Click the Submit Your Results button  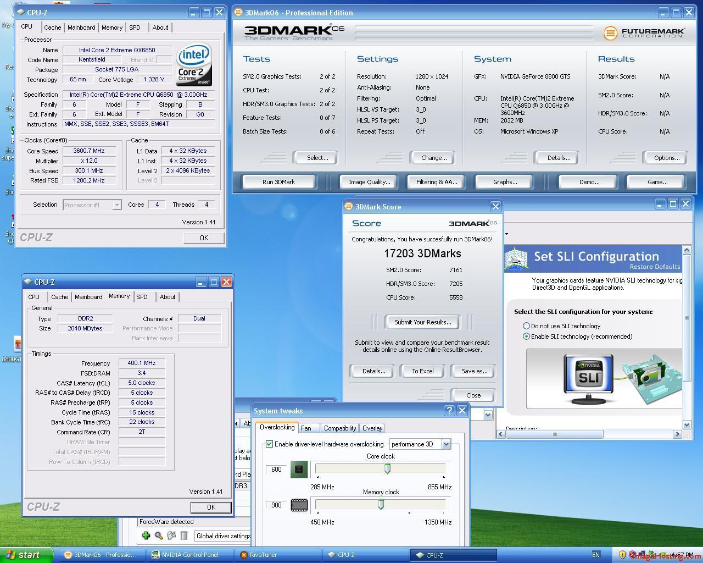pyautogui.click(x=422, y=322)
